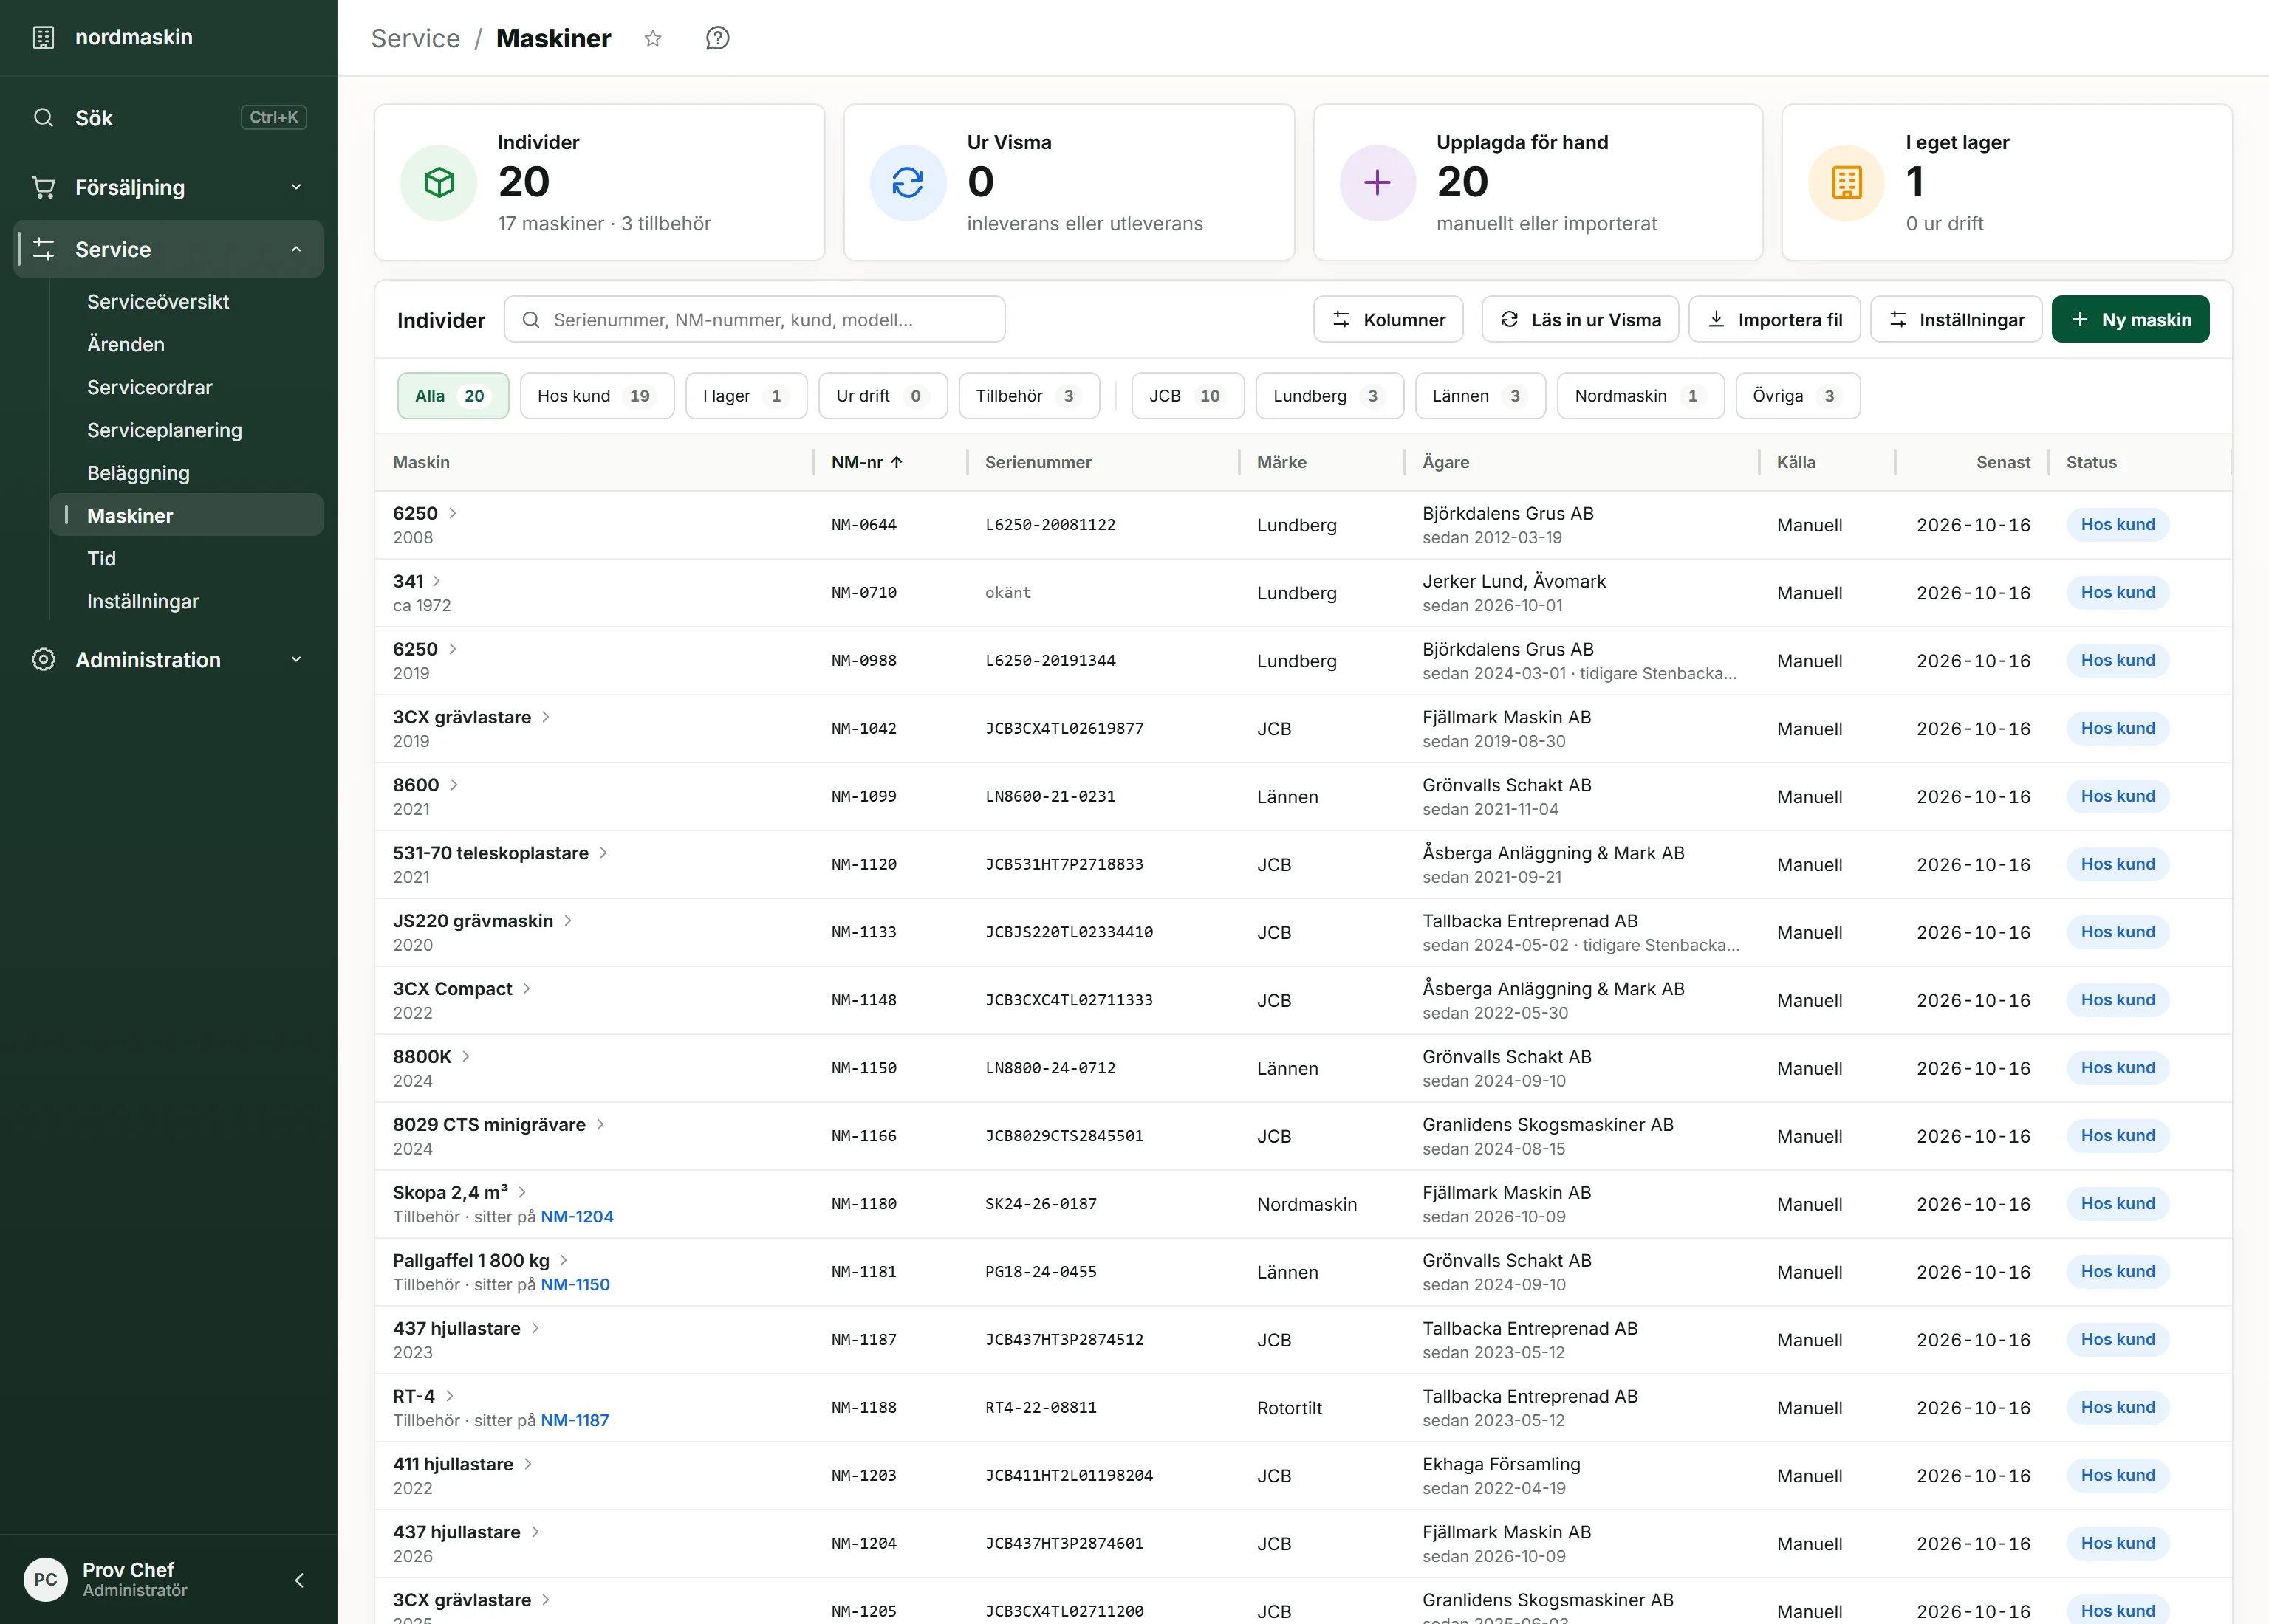Image resolution: width=2269 pixels, height=1624 pixels.
Task: Click the Service sliders icon in sidebar
Action: (x=43, y=249)
